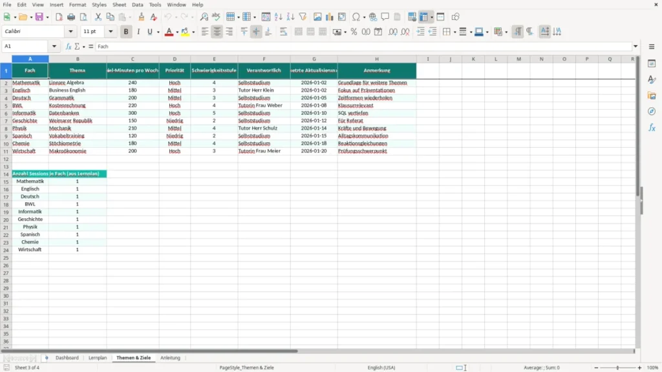The width and height of the screenshot is (662, 372).
Task: Open the sidebar Functions panel
Action: [x=652, y=127]
